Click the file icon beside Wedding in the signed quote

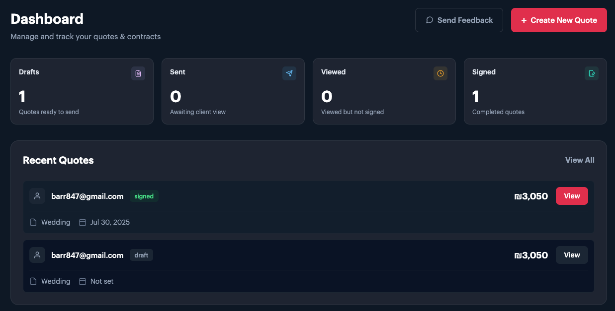point(33,222)
